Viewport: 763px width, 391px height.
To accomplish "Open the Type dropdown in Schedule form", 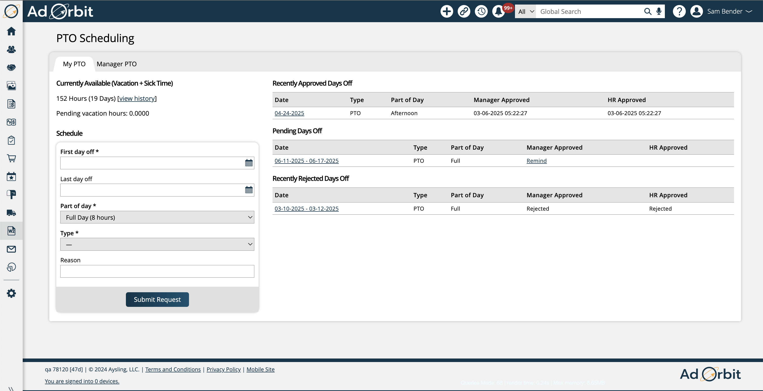I will pyautogui.click(x=157, y=244).
